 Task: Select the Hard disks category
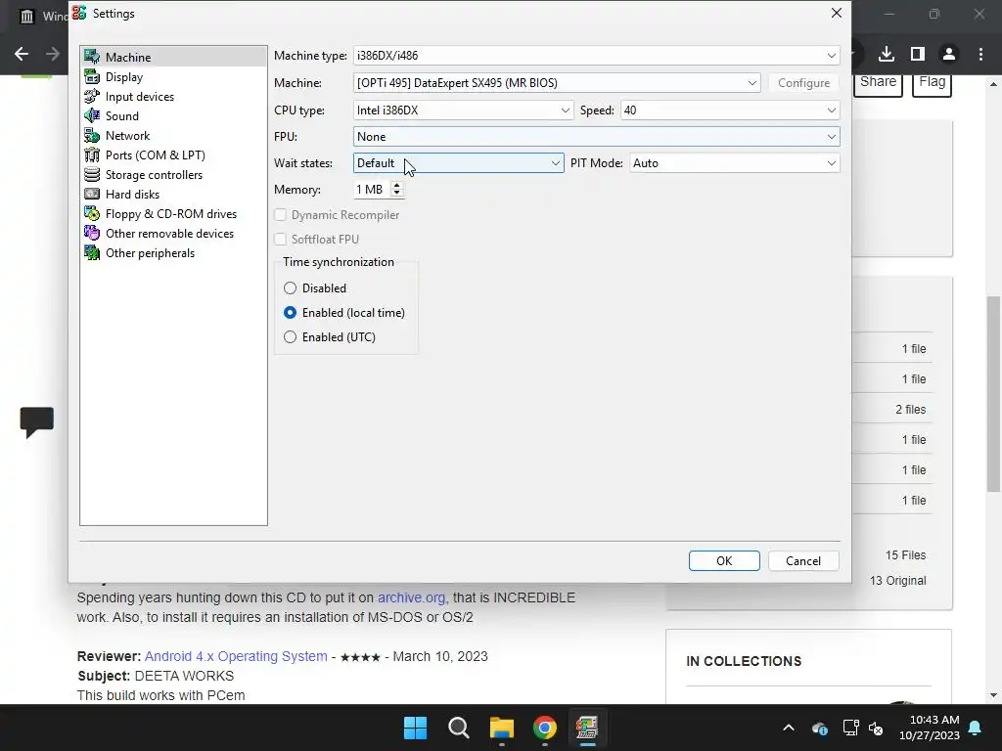click(132, 195)
